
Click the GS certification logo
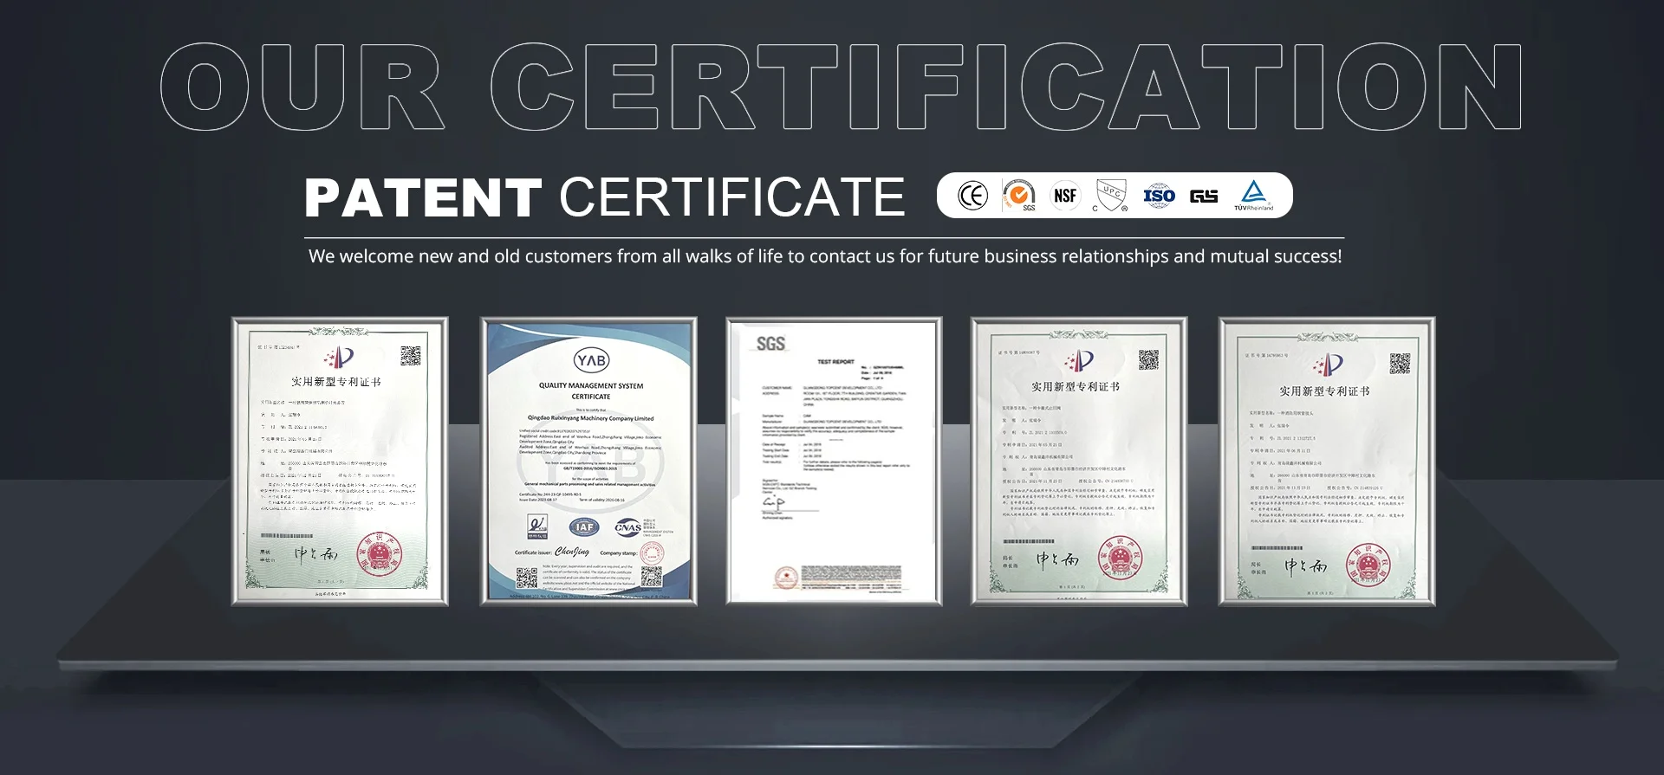[x=1204, y=197]
